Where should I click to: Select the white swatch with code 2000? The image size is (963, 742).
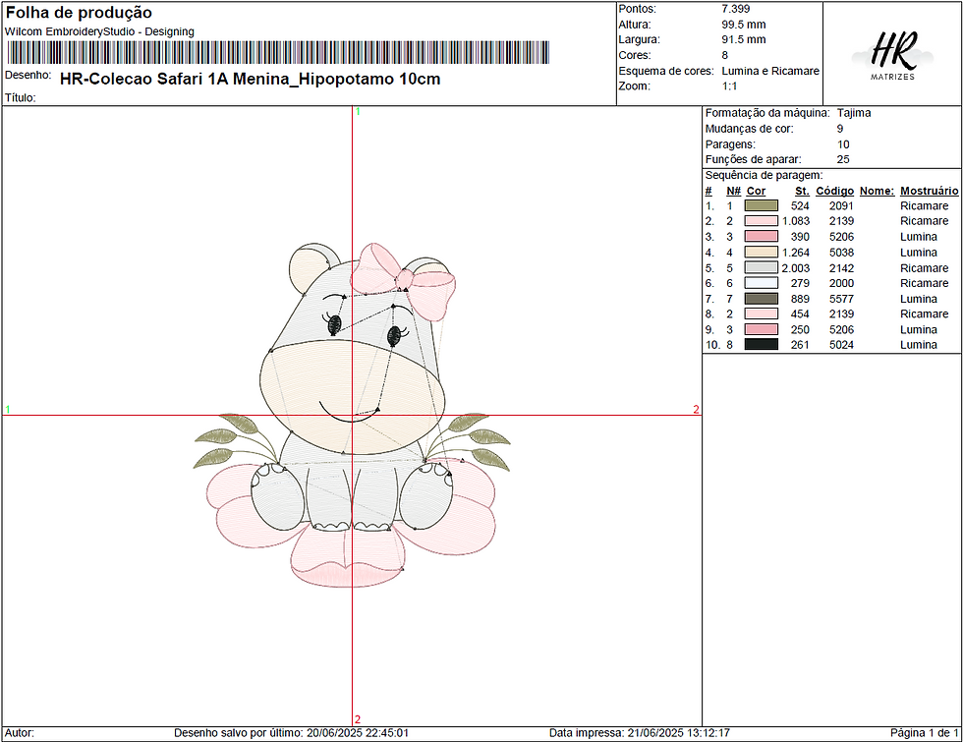click(761, 283)
